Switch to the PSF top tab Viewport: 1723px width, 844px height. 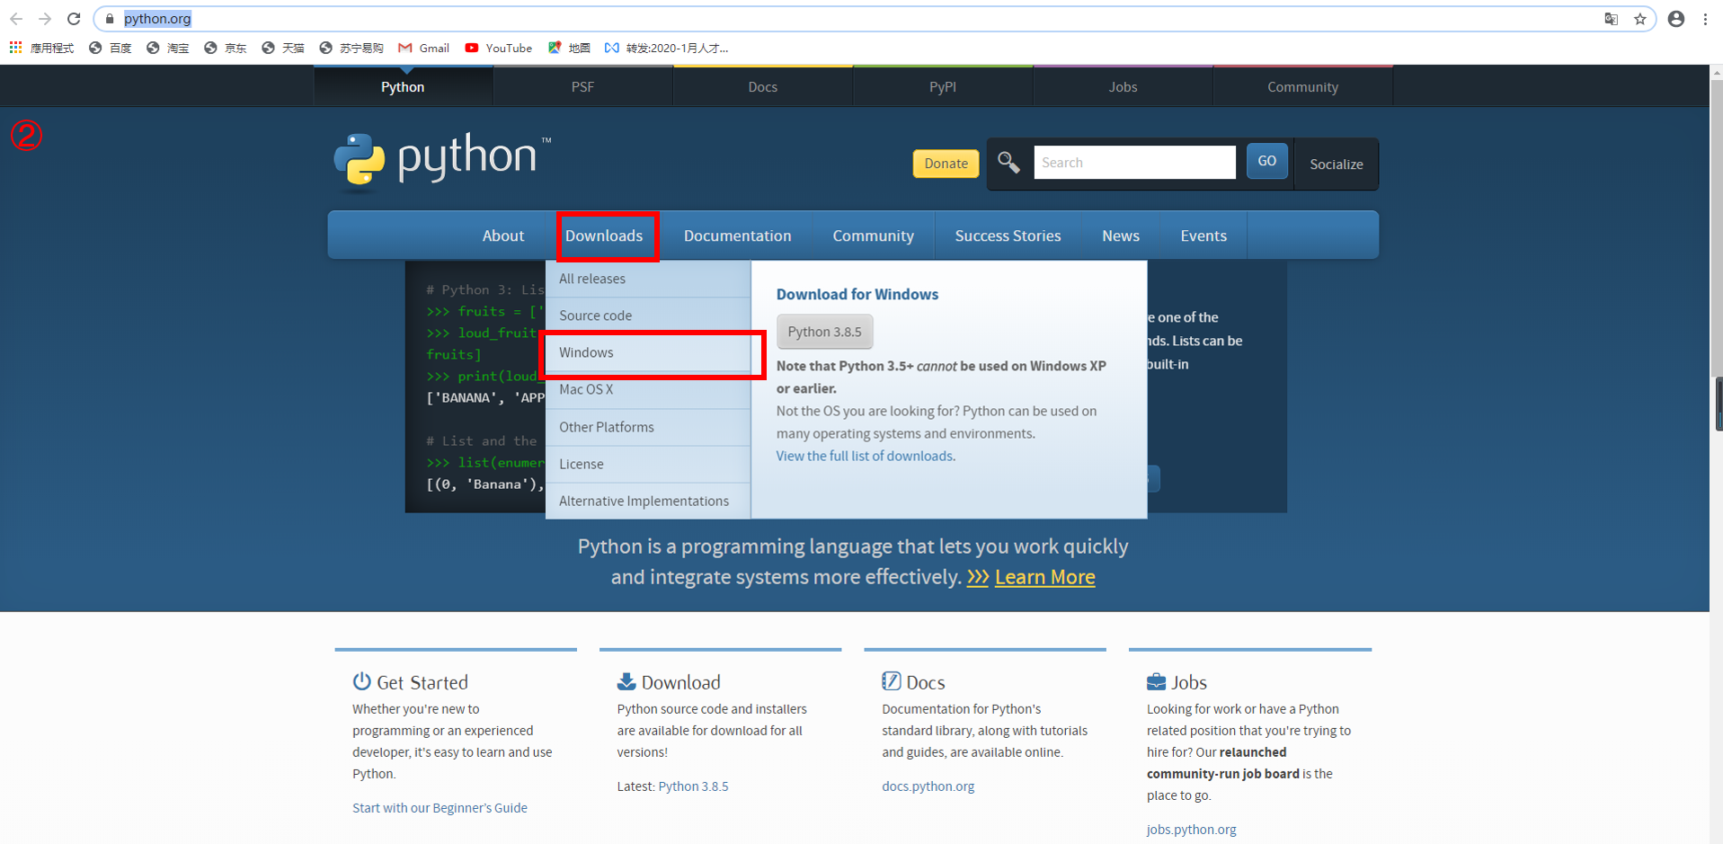[x=582, y=87]
